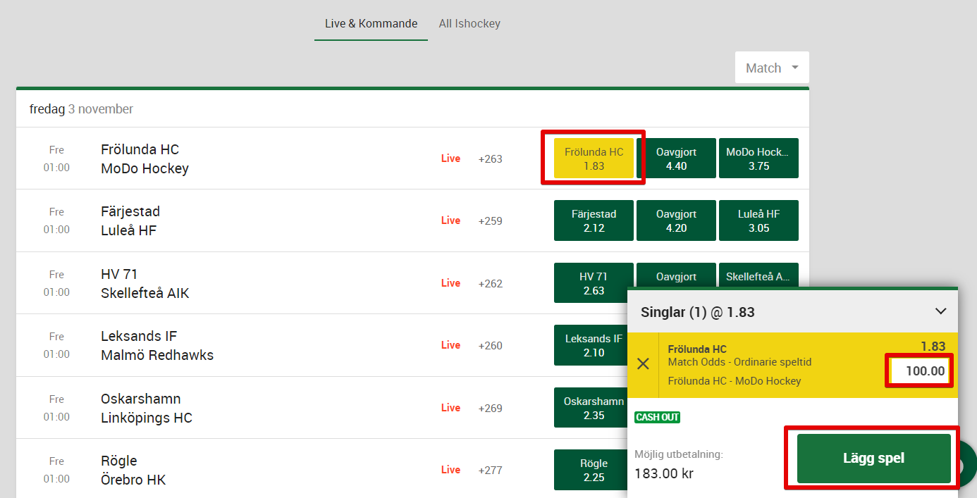977x498 pixels.
Task: Open +263 more markets for Frölunda match
Action: click(490, 158)
